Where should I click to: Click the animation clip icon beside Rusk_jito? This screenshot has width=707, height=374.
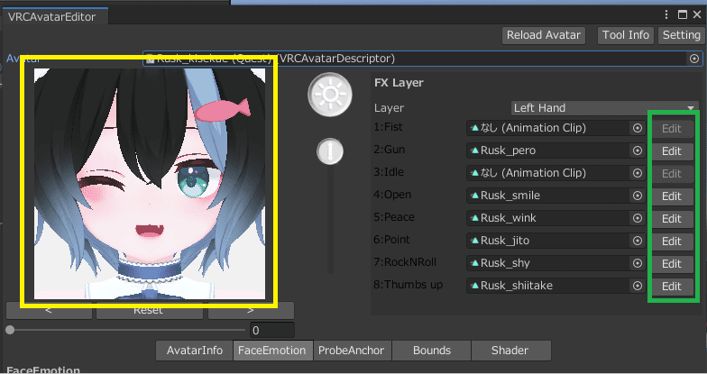coord(474,241)
